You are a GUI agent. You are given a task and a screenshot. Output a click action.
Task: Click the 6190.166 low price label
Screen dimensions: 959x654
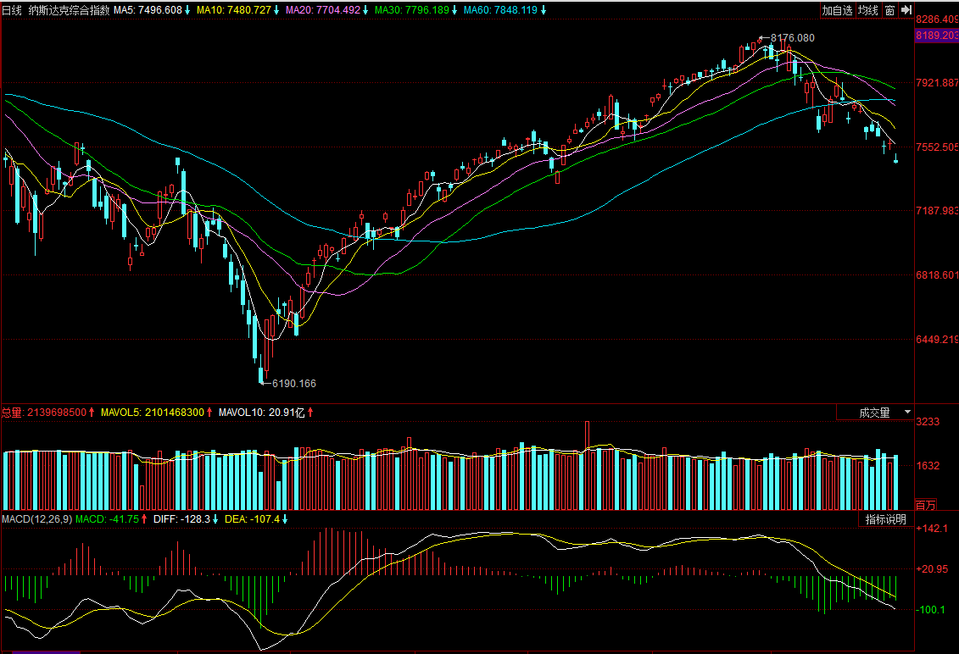click(x=294, y=383)
